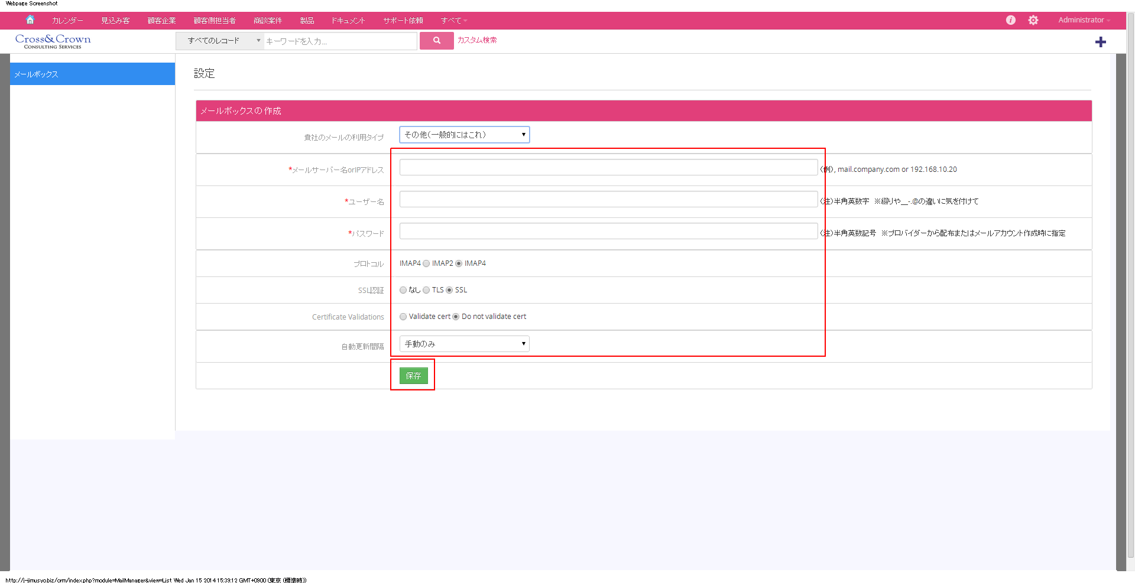Open the カレンダー menu item
The height and width of the screenshot is (583, 1135).
point(67,21)
